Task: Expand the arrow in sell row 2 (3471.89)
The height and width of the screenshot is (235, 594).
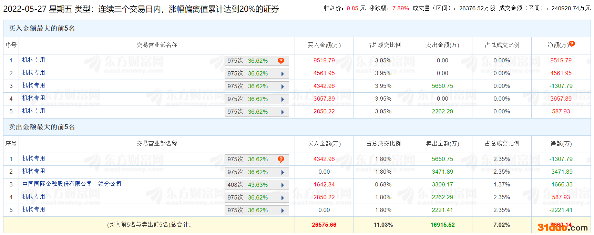Action: tap(283, 172)
